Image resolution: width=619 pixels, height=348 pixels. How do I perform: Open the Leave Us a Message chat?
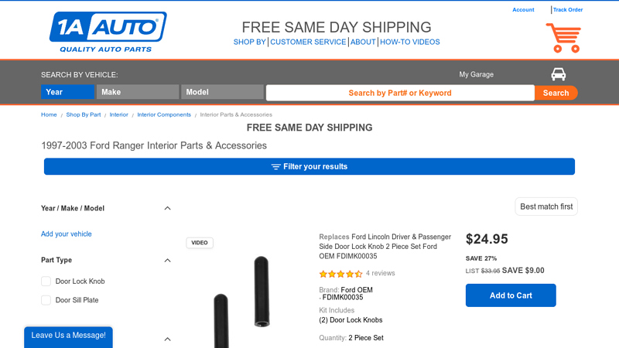[x=68, y=336]
